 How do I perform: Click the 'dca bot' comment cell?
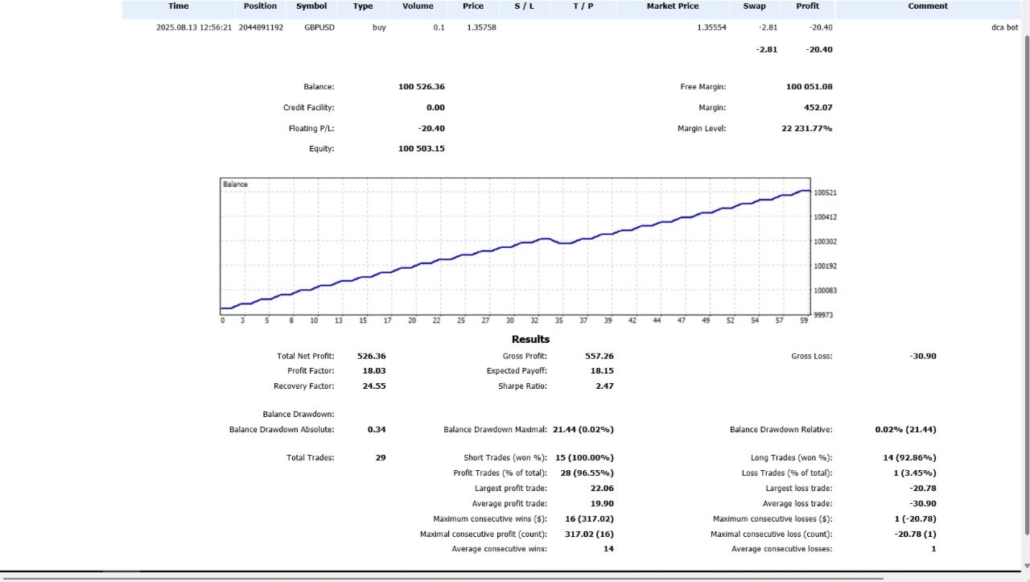coord(1005,27)
